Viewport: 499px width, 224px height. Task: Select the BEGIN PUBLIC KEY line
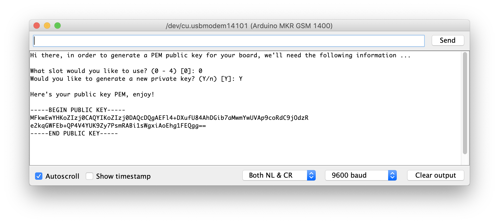click(x=77, y=110)
